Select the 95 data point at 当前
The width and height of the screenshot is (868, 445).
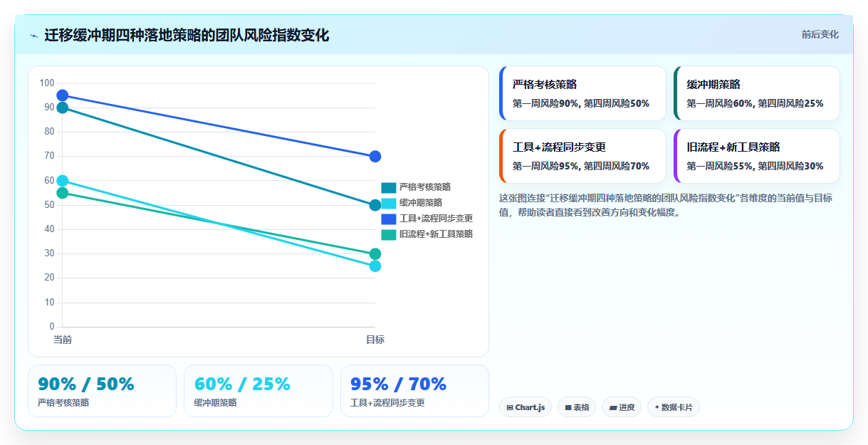62,95
